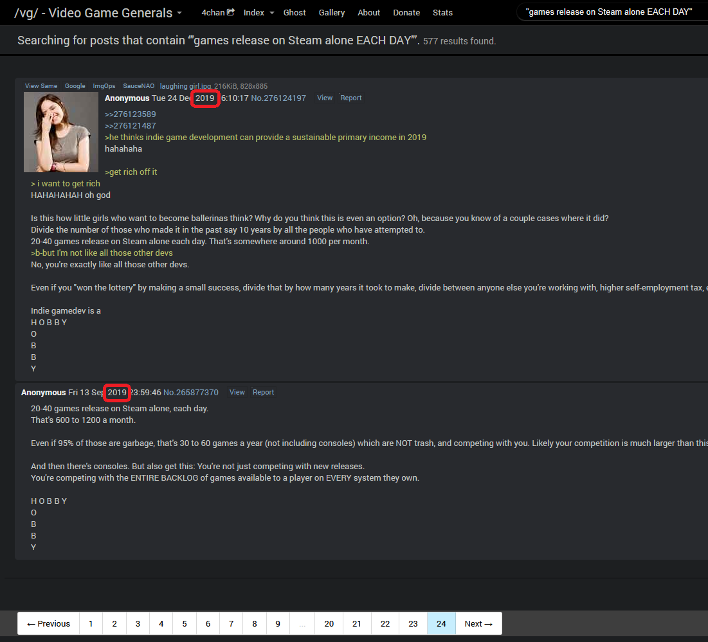Viewport: 708px width, 642px height.
Task: Go to results page 7
Action: coord(231,623)
